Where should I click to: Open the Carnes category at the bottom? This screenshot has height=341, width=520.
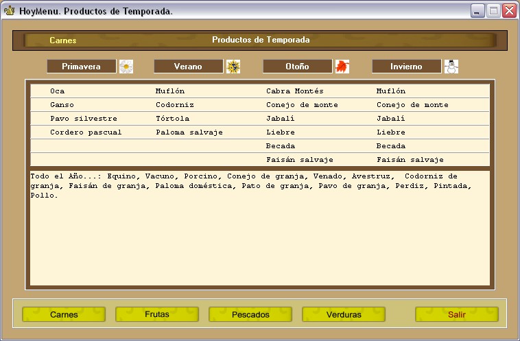(x=64, y=314)
